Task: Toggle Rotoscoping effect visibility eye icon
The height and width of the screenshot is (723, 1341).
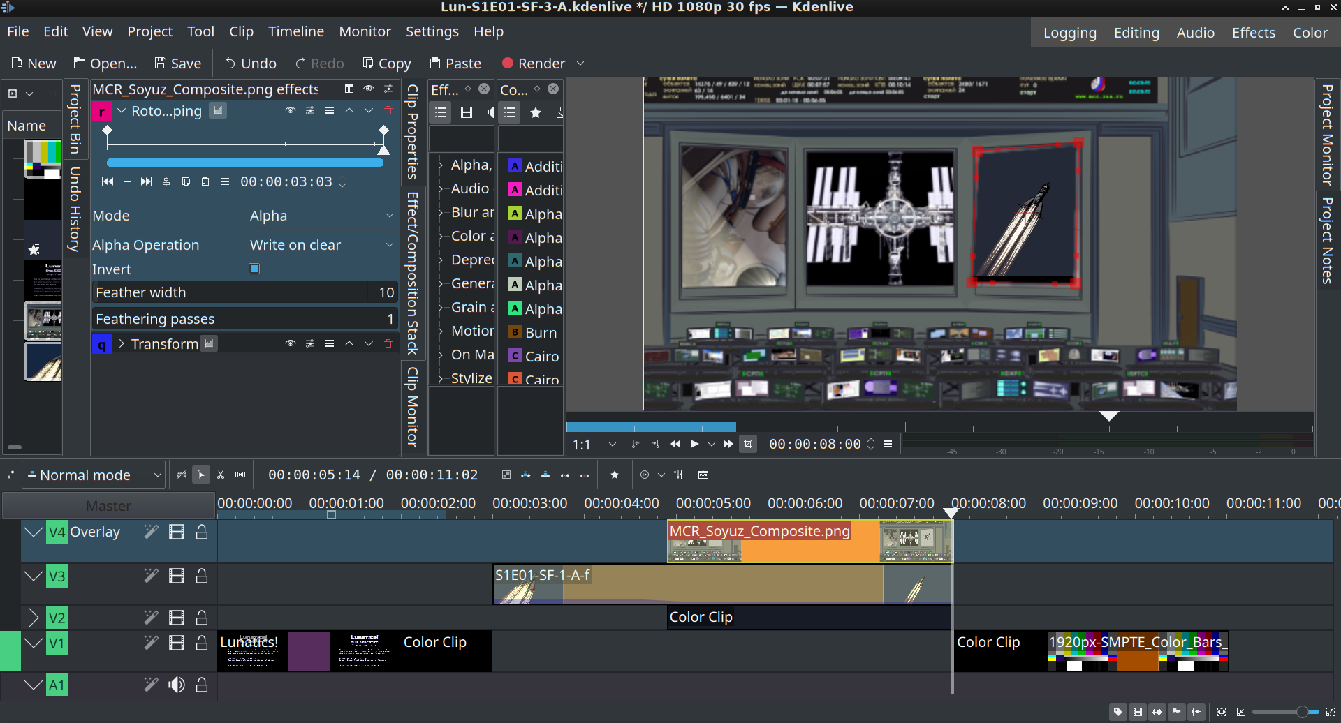Action: coord(291,111)
